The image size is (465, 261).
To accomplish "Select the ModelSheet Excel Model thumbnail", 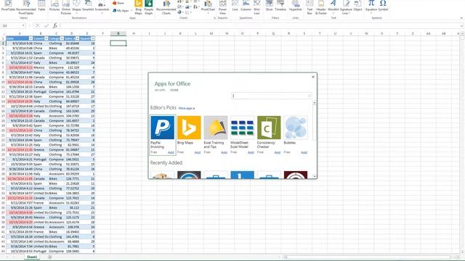I will click(x=242, y=128).
